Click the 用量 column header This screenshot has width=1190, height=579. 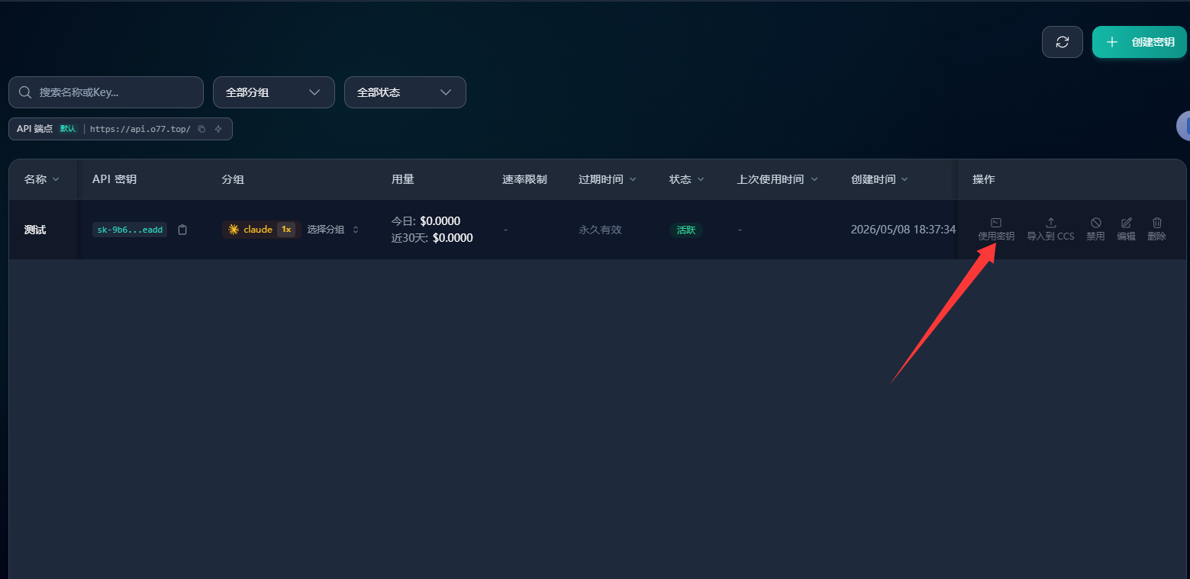pyautogui.click(x=402, y=179)
